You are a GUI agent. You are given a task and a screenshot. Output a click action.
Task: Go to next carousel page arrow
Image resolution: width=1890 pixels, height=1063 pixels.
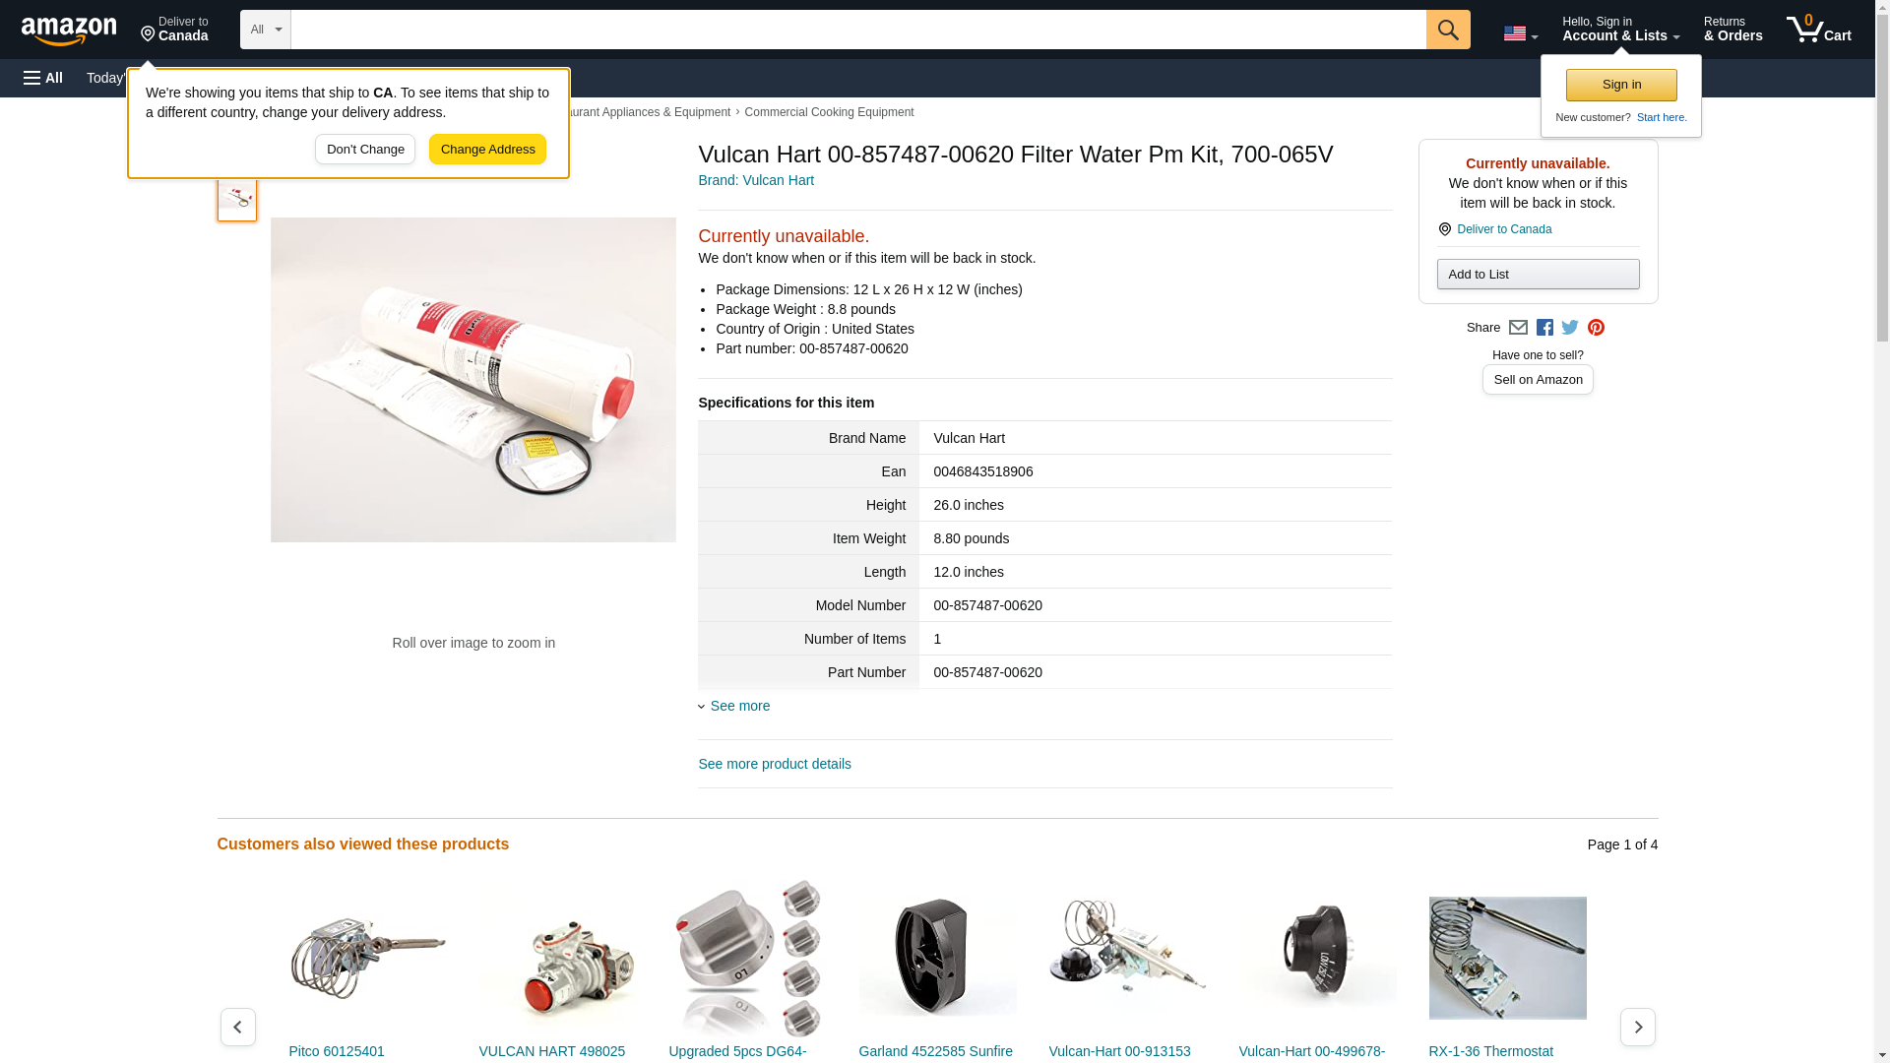click(1638, 1027)
